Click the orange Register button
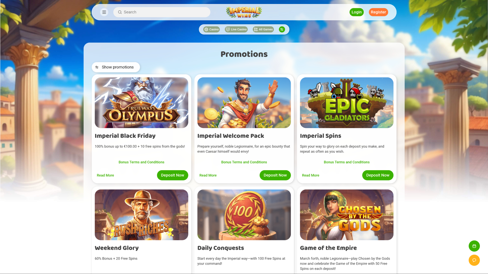Screen dimensions: 488x274 coord(378,12)
